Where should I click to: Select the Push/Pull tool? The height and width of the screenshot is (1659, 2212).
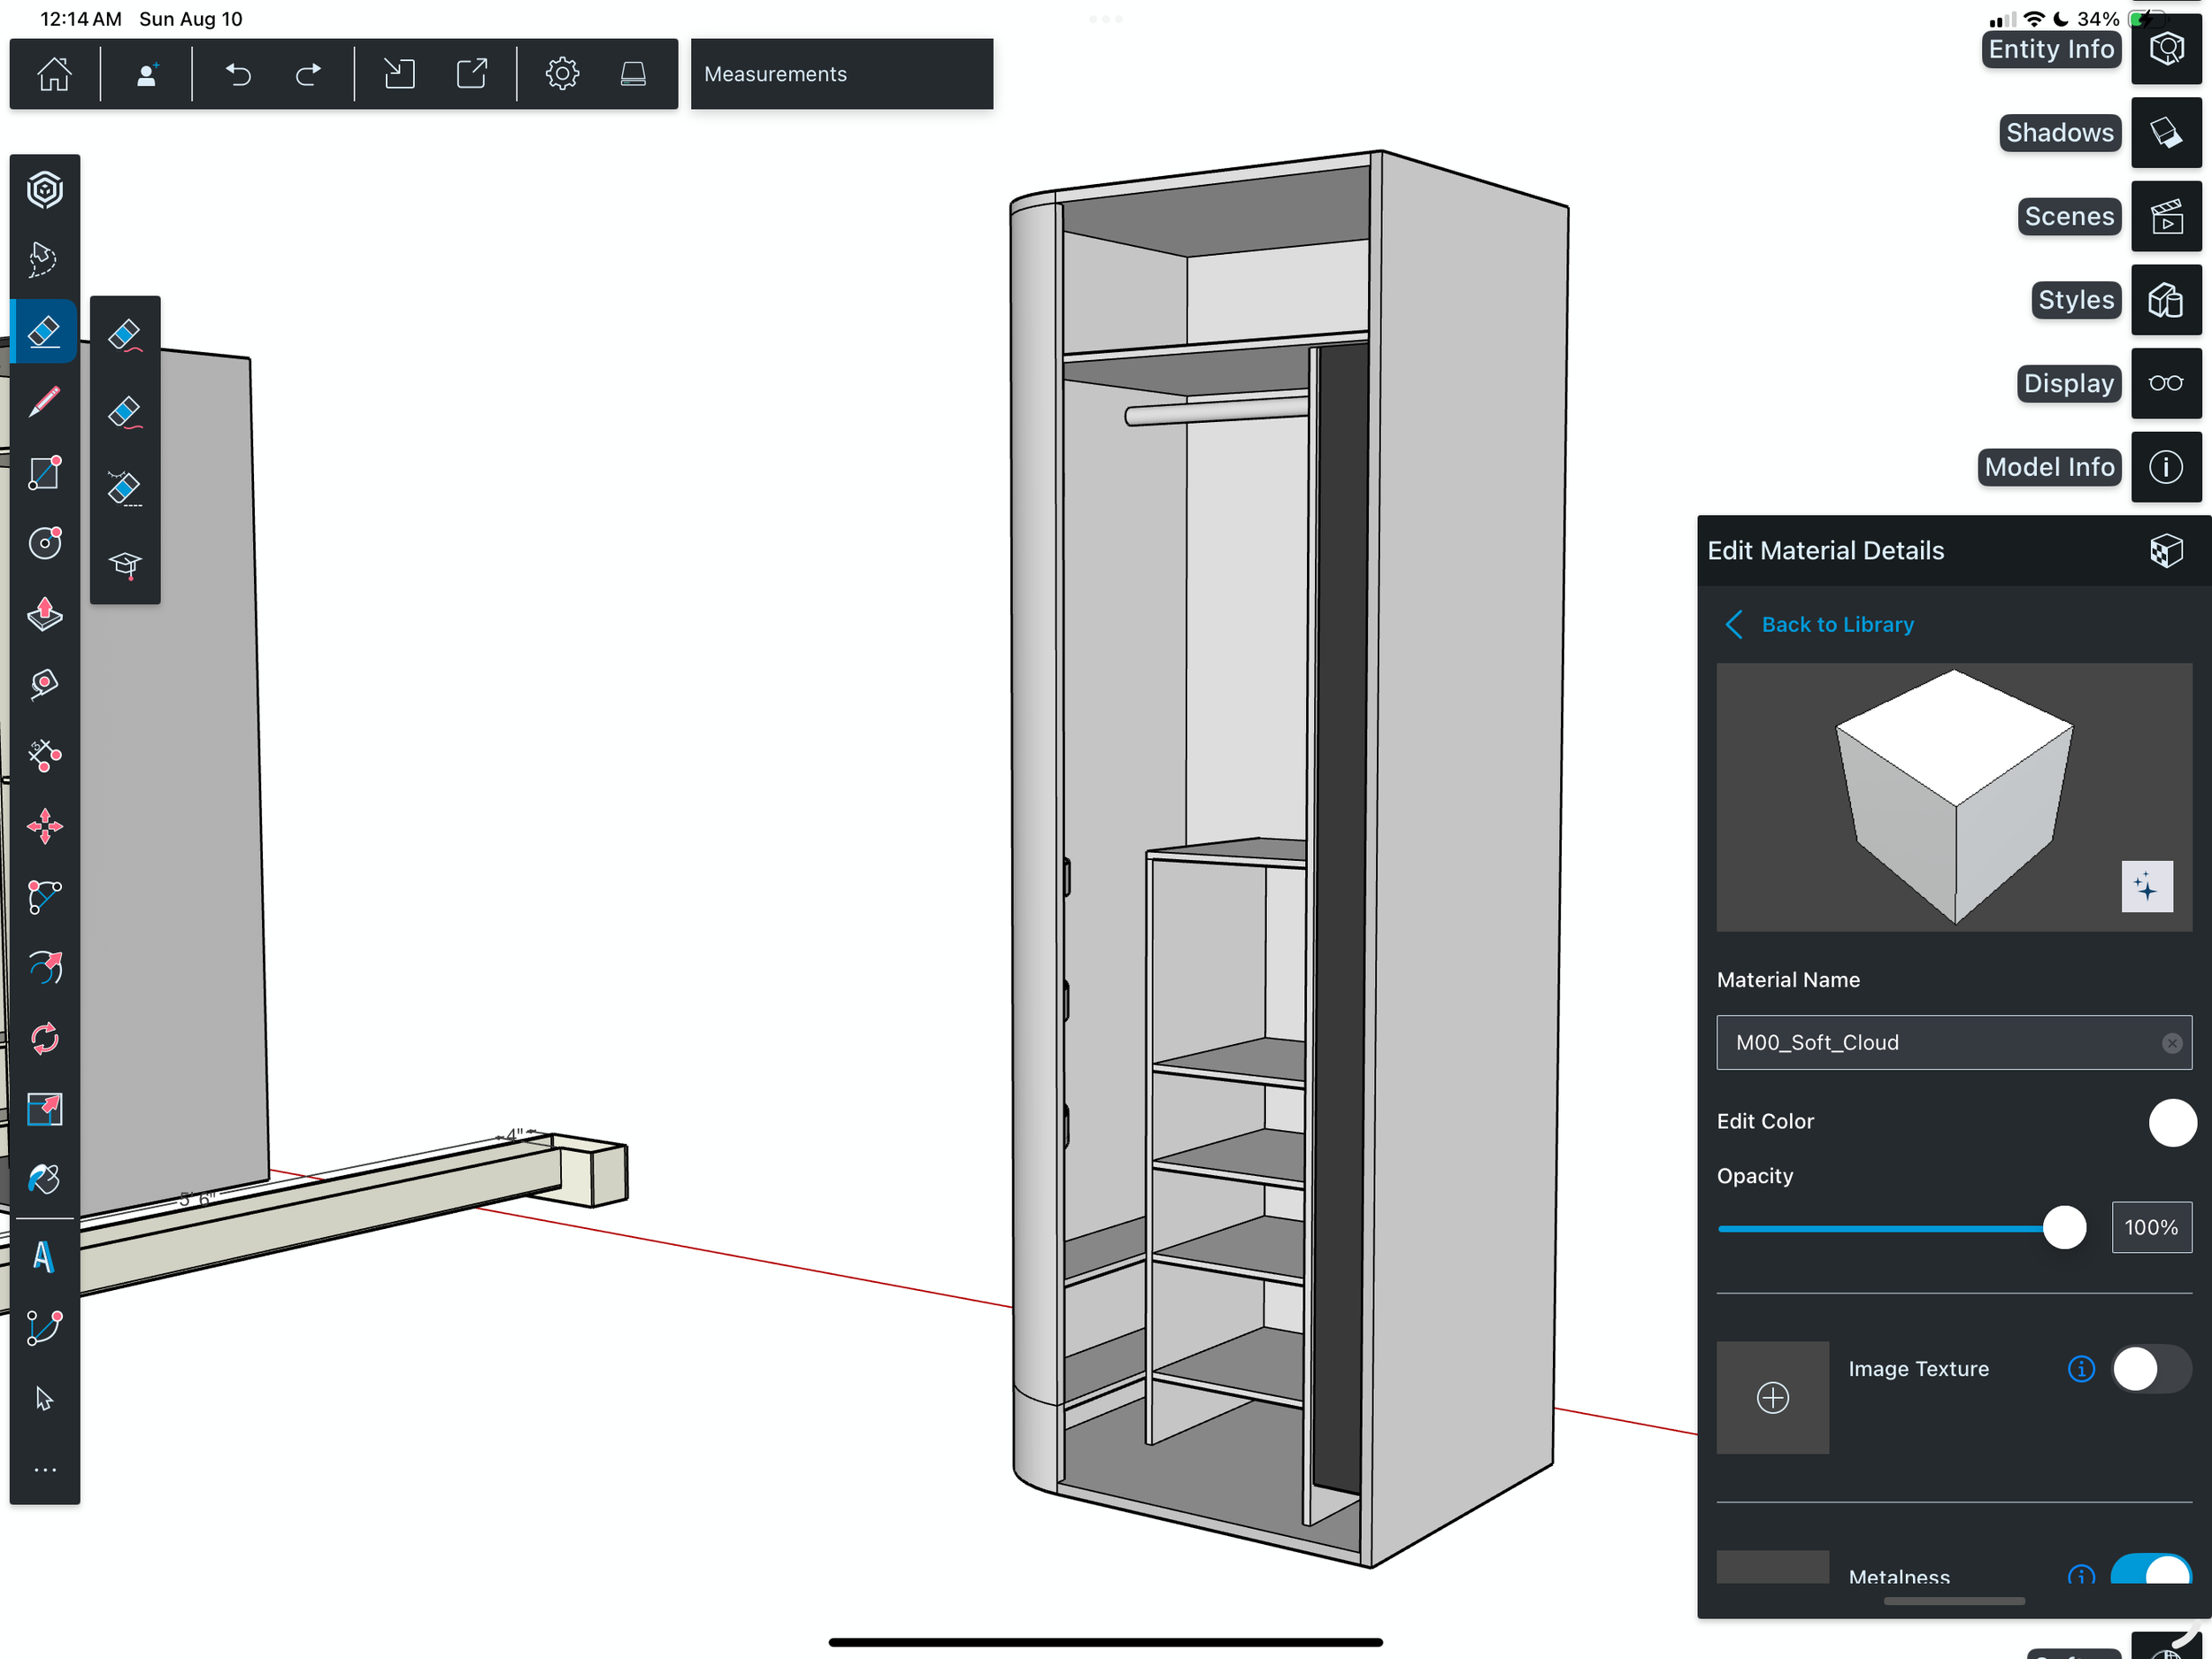pos(45,614)
